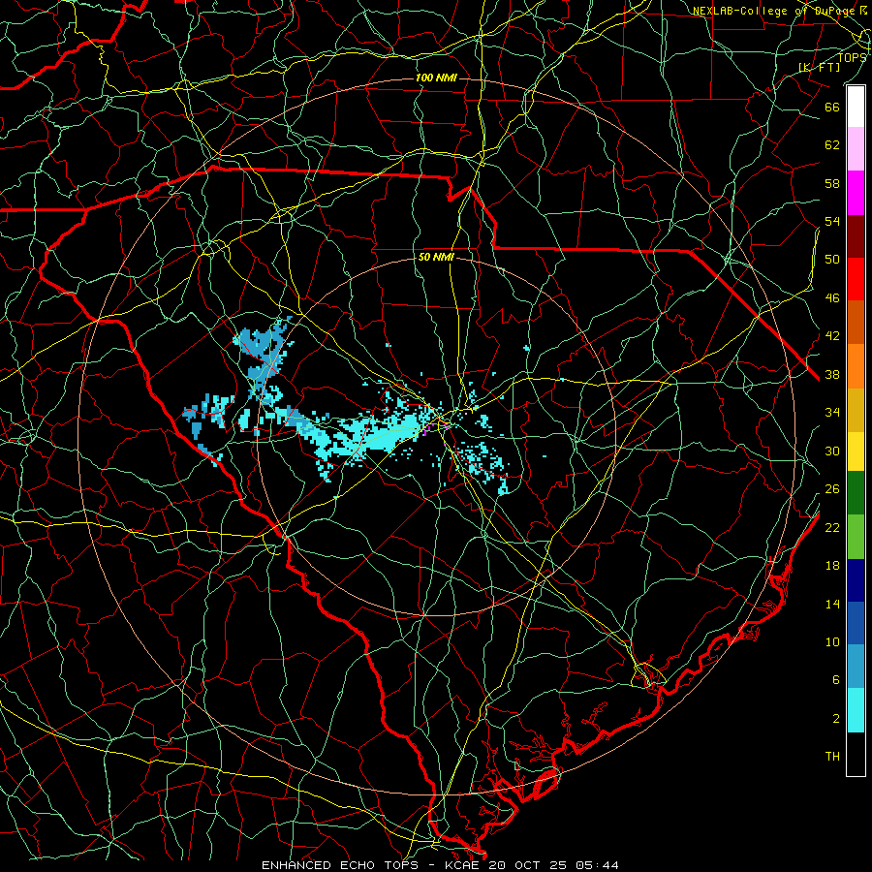Click the K FT units label
Image resolution: width=872 pixels, height=872 pixels.
[819, 67]
